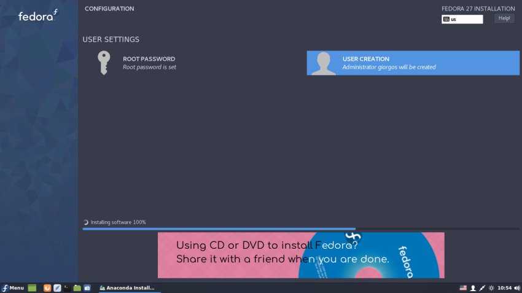Click the us keyboard layout field
This screenshot has width=522, height=293.
pos(462,19)
